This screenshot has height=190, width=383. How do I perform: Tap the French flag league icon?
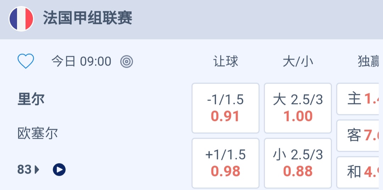coord(21,19)
